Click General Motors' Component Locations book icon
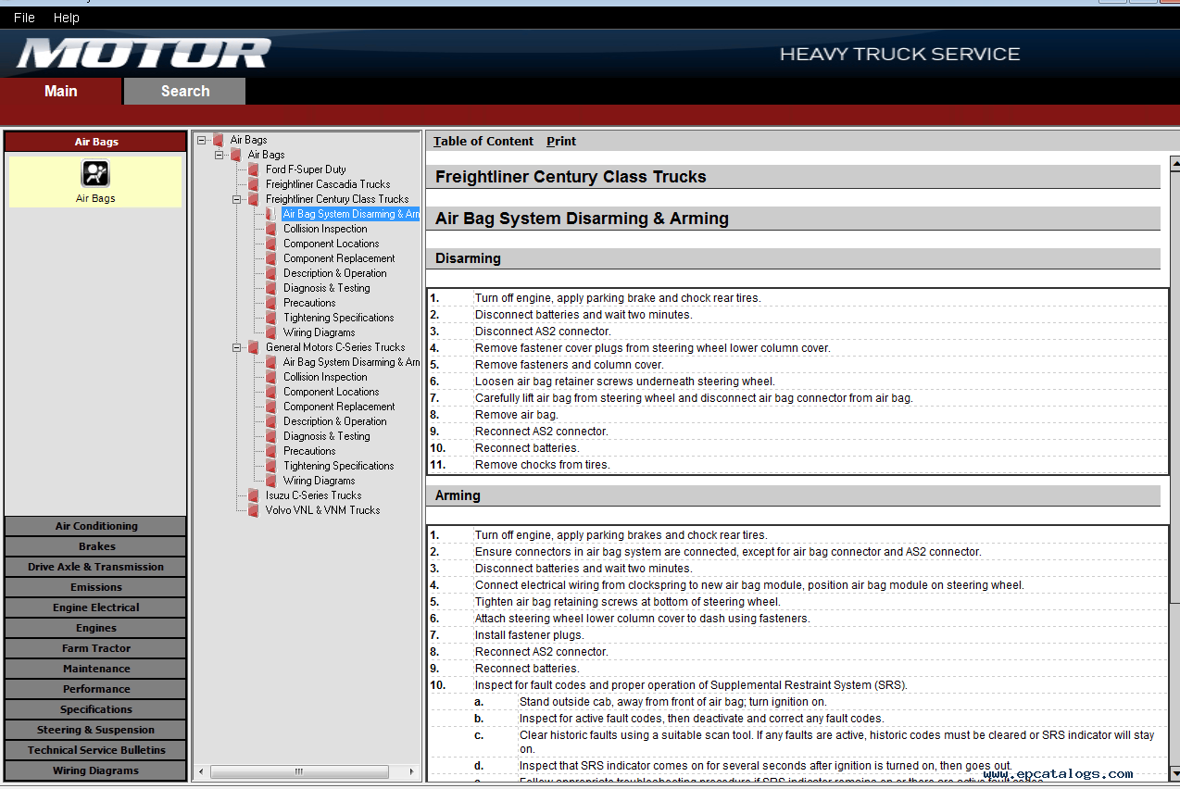This screenshot has width=1180, height=789. (270, 392)
